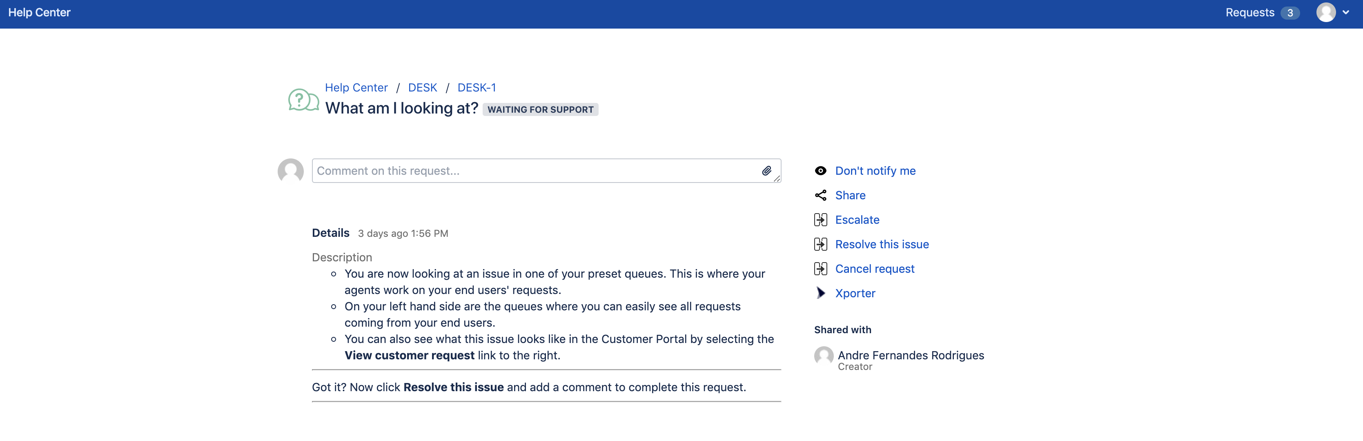Click the Resolve this issue link
Screen dimensions: 1363x441
click(x=882, y=245)
